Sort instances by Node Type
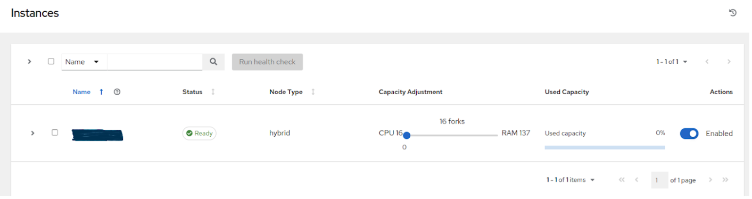This screenshot has height=199, width=752. 313,92
